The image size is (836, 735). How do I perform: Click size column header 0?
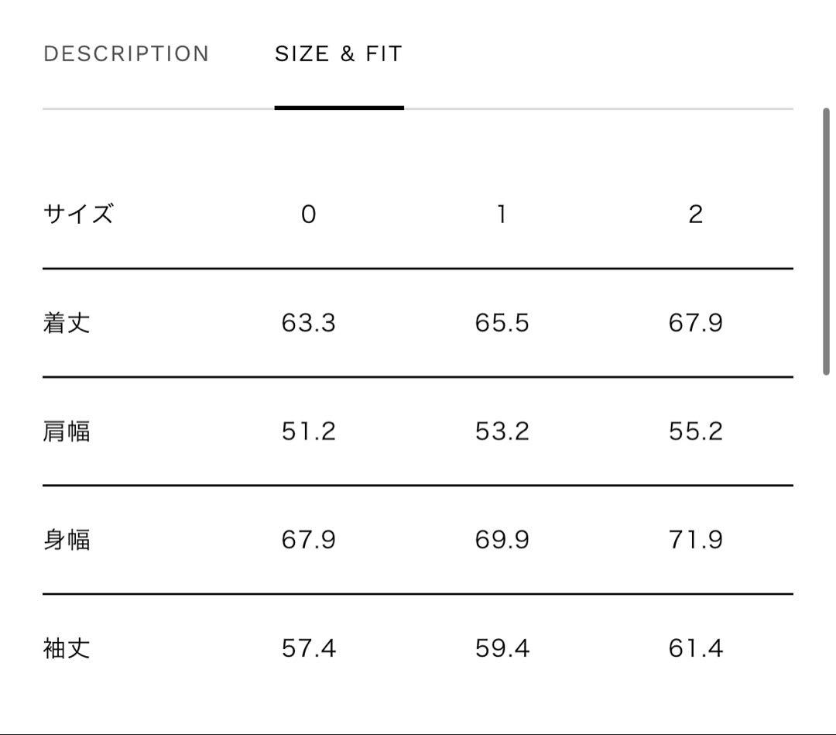pos(308,215)
